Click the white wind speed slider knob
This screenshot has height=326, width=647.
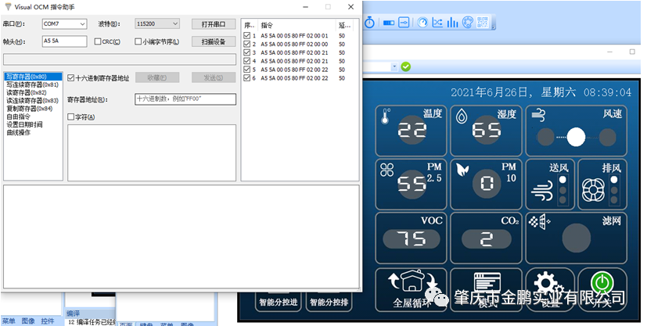(x=576, y=138)
